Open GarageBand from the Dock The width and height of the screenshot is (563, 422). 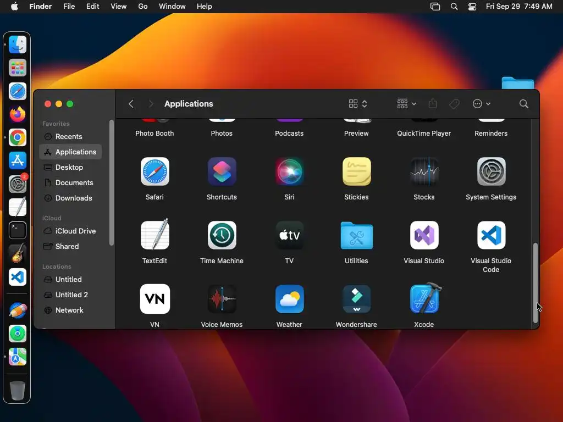point(17,253)
